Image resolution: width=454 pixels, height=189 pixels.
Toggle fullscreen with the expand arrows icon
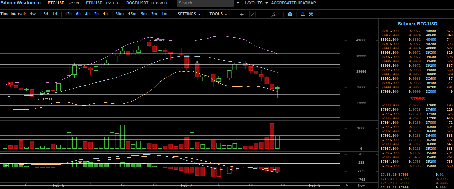311,14
